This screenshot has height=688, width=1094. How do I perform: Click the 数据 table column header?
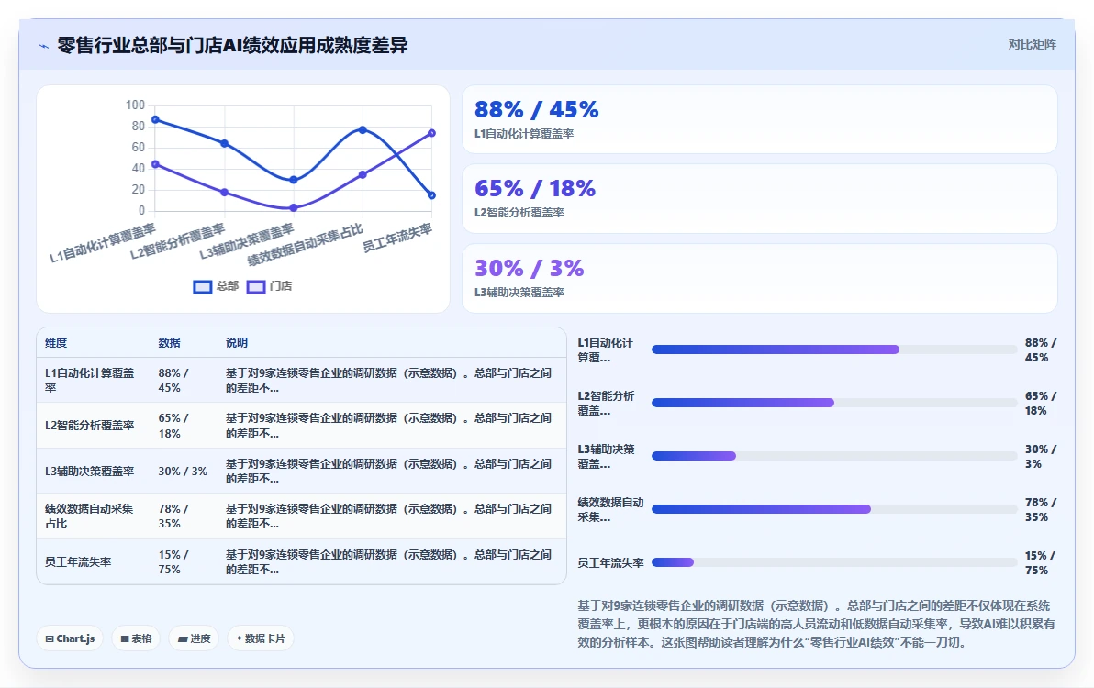(169, 343)
